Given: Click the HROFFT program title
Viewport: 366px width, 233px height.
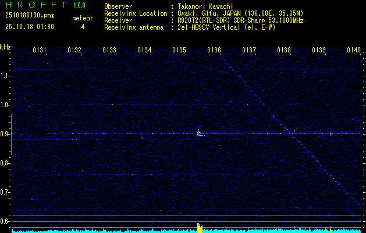Looking at the screenshot, I should [x=36, y=5].
